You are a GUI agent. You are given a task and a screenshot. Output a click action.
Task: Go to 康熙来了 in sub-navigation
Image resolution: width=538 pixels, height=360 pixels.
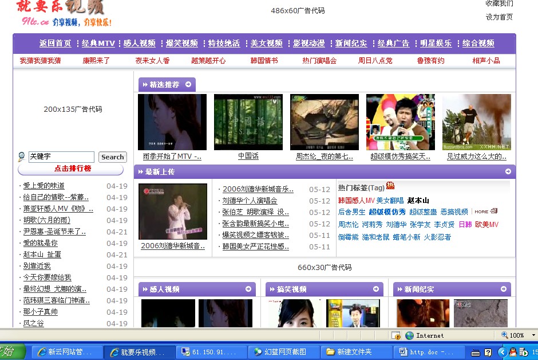click(x=96, y=61)
